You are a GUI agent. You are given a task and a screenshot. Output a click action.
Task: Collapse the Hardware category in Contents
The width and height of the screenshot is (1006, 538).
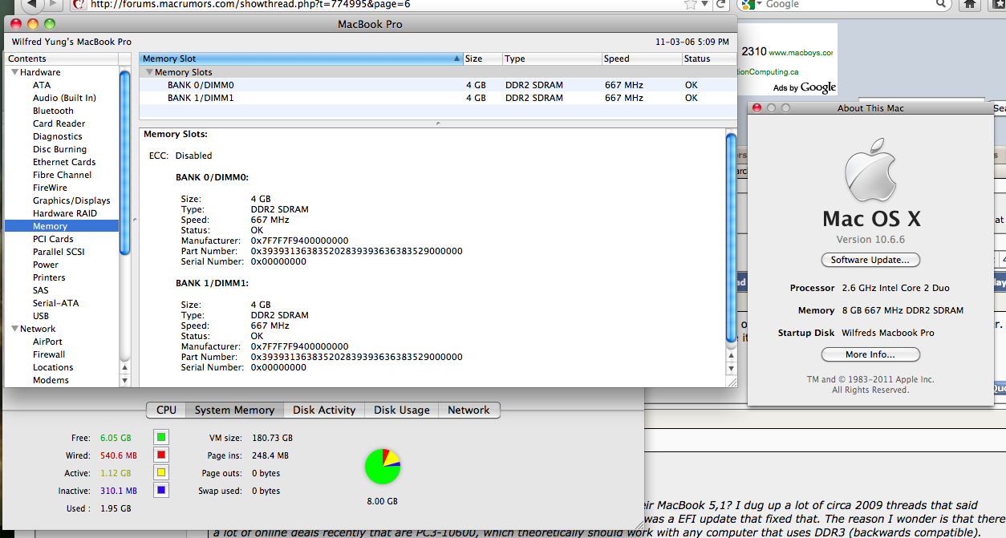coord(14,72)
